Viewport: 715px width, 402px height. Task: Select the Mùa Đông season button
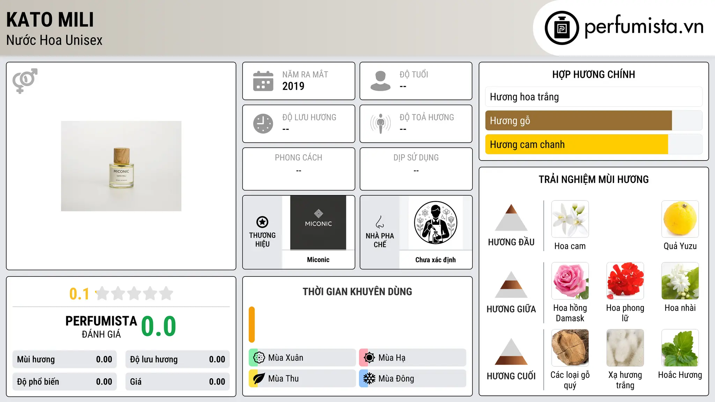pyautogui.click(x=413, y=379)
